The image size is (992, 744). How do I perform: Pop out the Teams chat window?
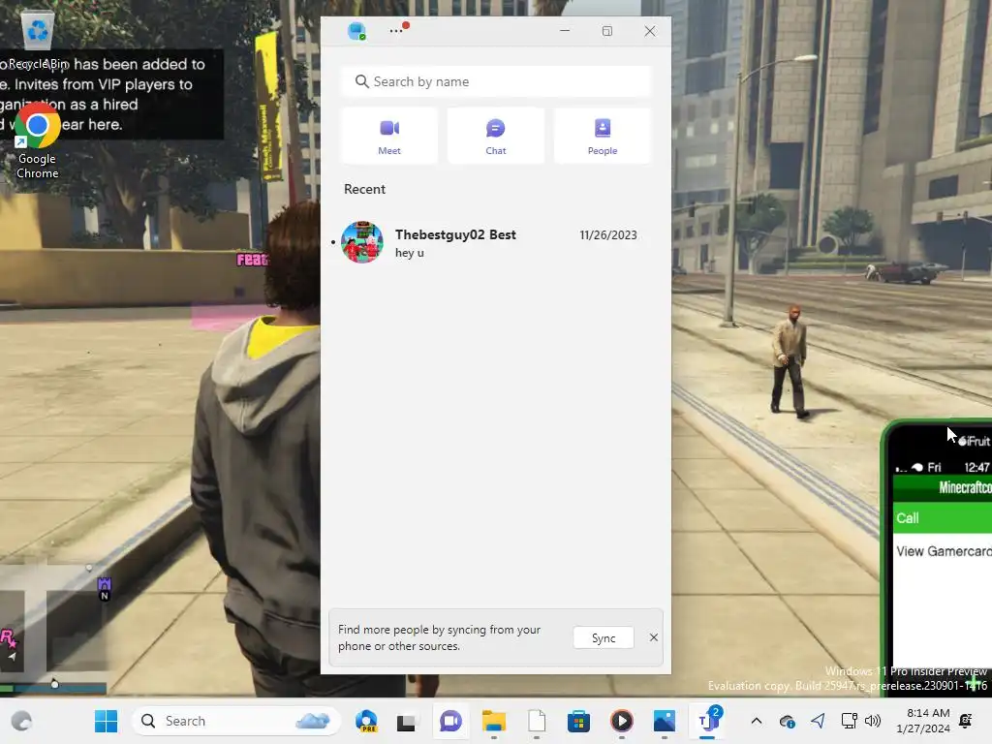click(x=606, y=31)
